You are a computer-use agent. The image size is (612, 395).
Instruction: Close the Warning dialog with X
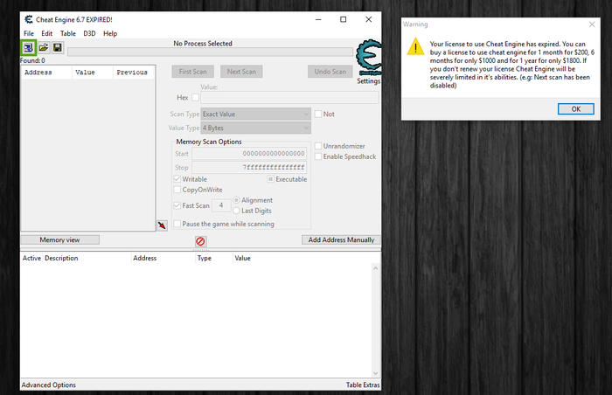coord(592,24)
